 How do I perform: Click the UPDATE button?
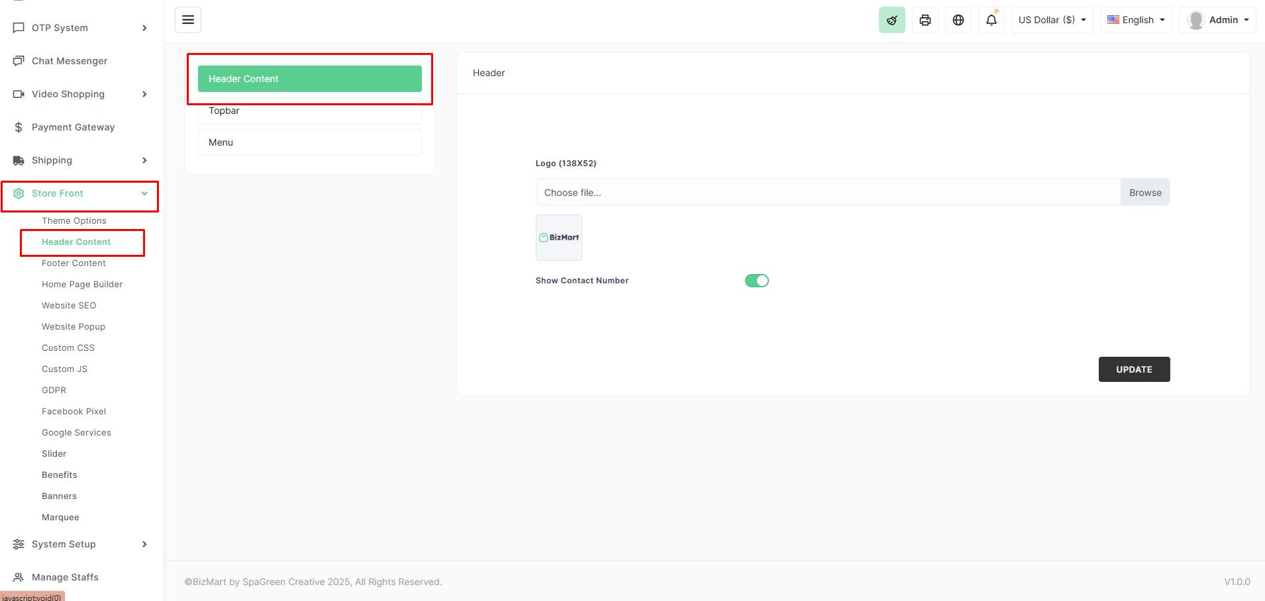click(1133, 369)
